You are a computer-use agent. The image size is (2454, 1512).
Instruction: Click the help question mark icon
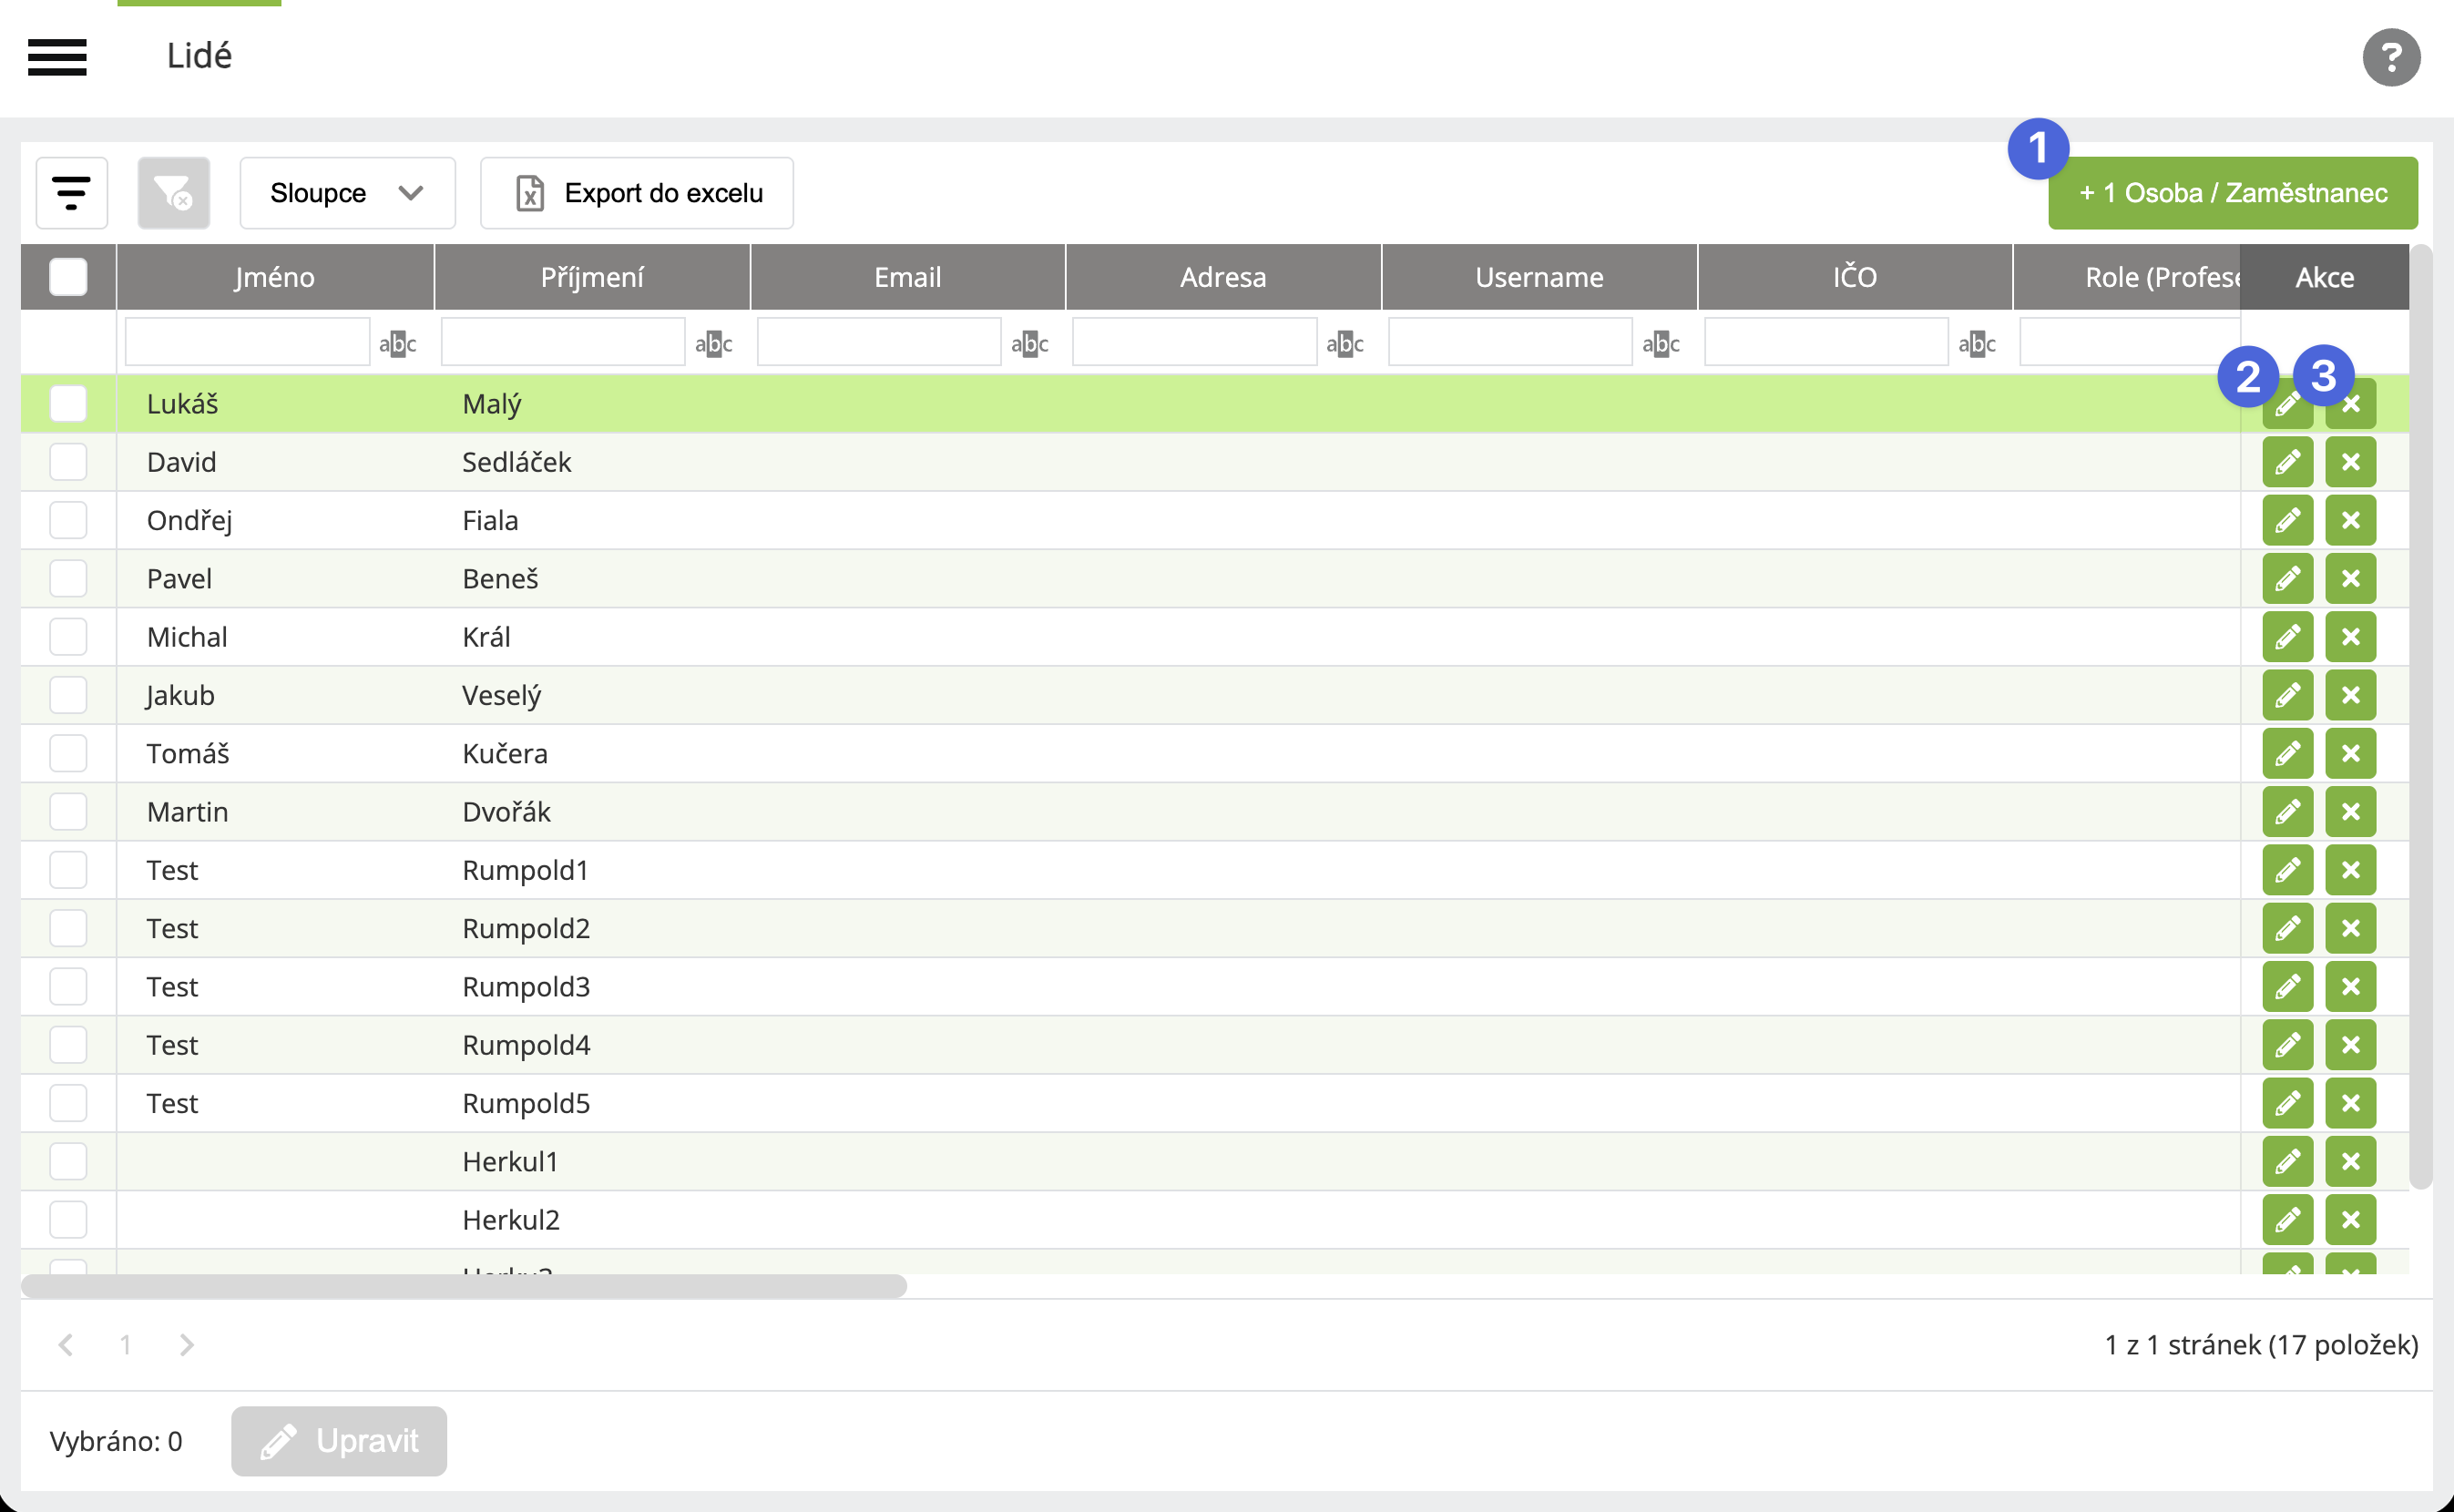(x=2391, y=57)
